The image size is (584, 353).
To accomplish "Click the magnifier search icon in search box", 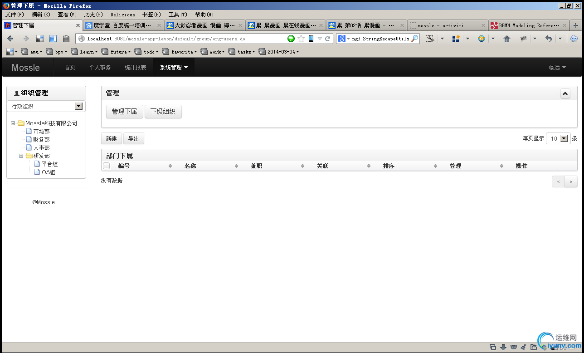I will pyautogui.click(x=414, y=39).
